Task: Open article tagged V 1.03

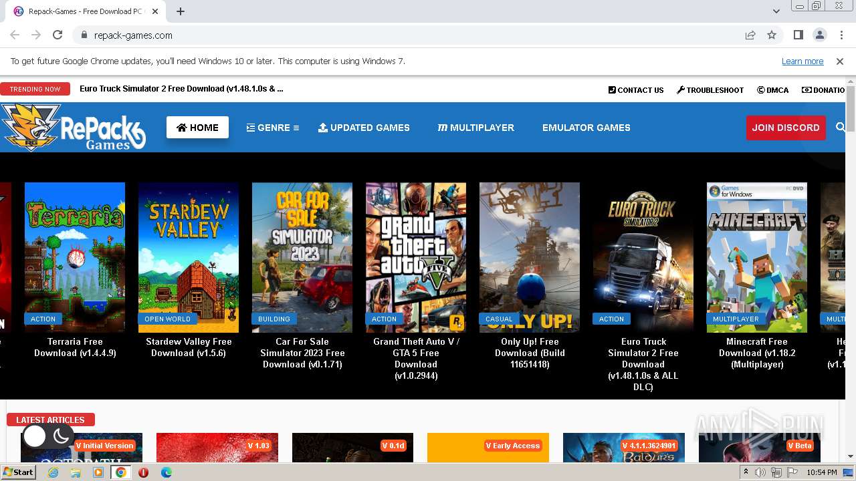Action: (x=217, y=447)
